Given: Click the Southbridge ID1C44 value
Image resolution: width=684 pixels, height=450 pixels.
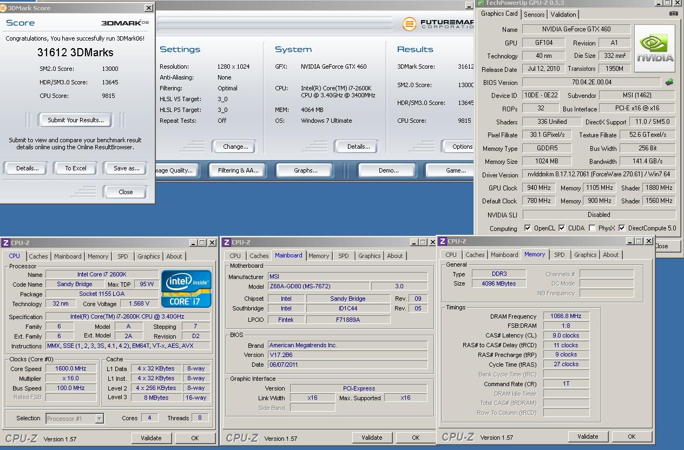Looking at the screenshot, I should [348, 308].
